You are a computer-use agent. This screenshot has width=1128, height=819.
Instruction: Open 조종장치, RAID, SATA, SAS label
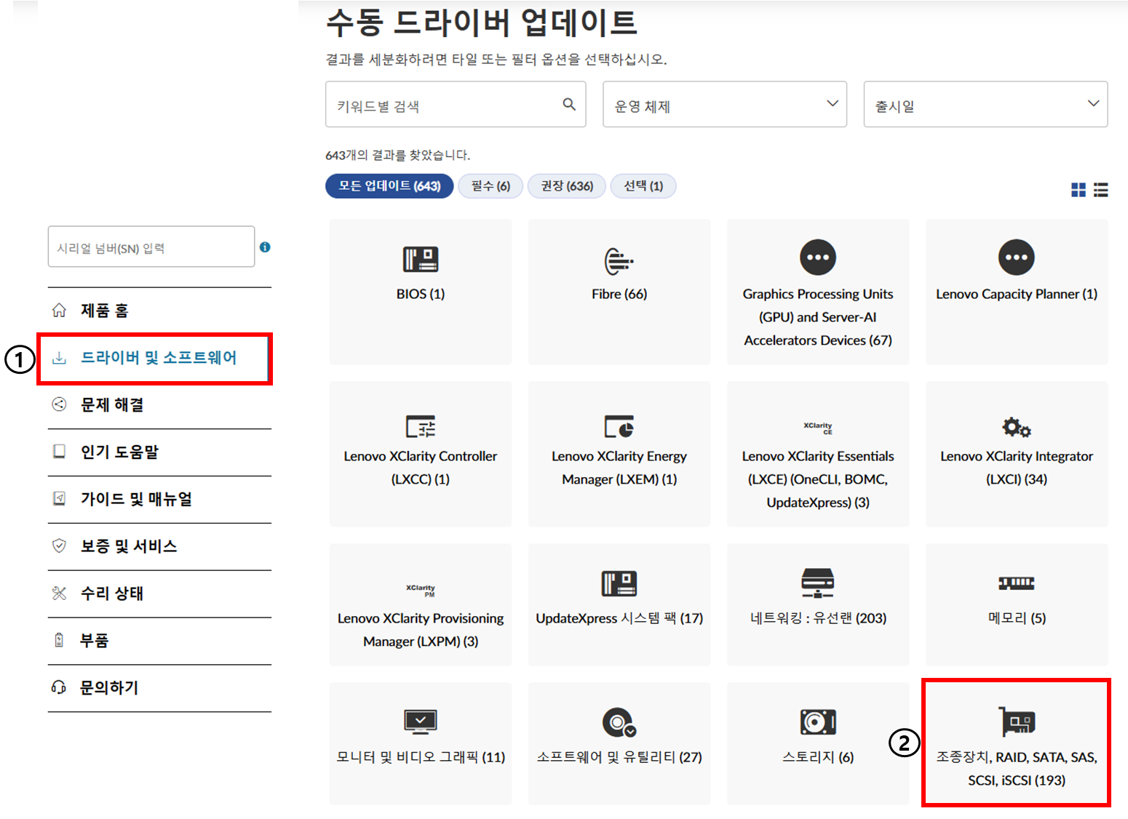coord(1017,769)
